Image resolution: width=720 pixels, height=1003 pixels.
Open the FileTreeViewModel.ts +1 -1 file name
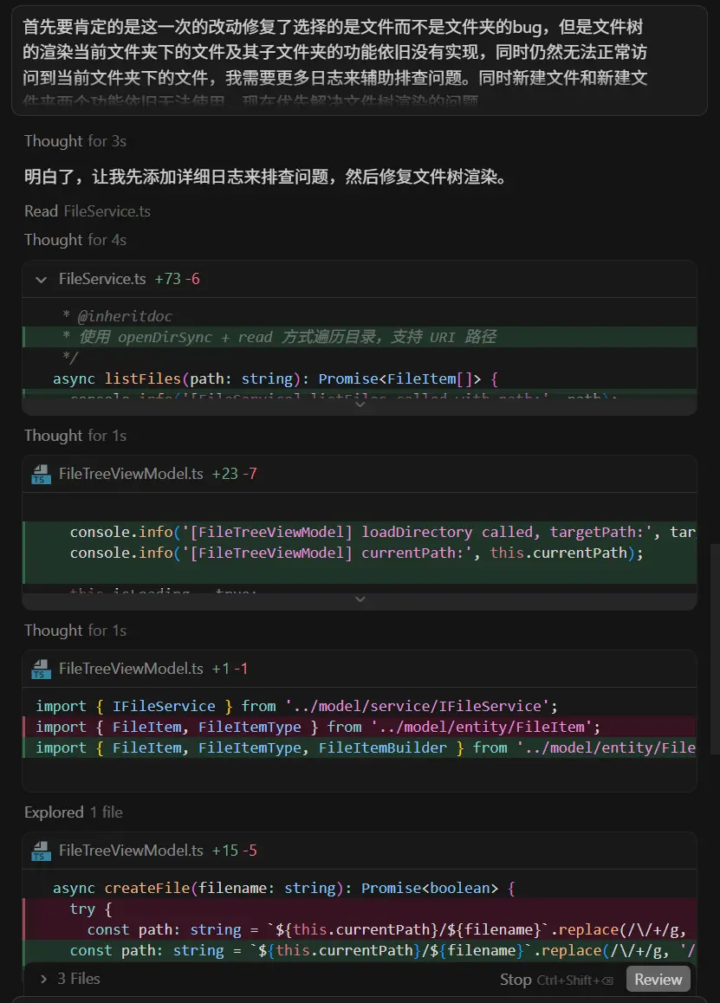131,669
